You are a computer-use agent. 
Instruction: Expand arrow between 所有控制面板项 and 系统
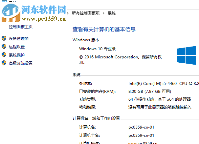104,13
